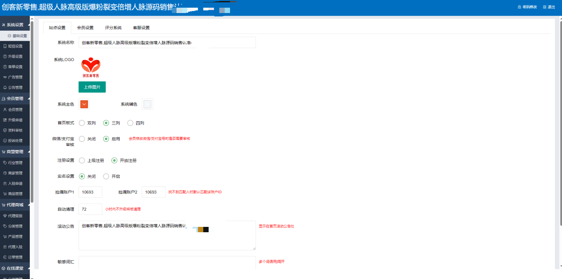Open the orange 系统主色 color picker
The image size is (562, 279).
(84, 104)
